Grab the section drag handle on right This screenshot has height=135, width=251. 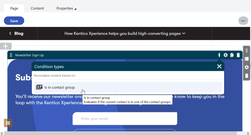coord(247,51)
